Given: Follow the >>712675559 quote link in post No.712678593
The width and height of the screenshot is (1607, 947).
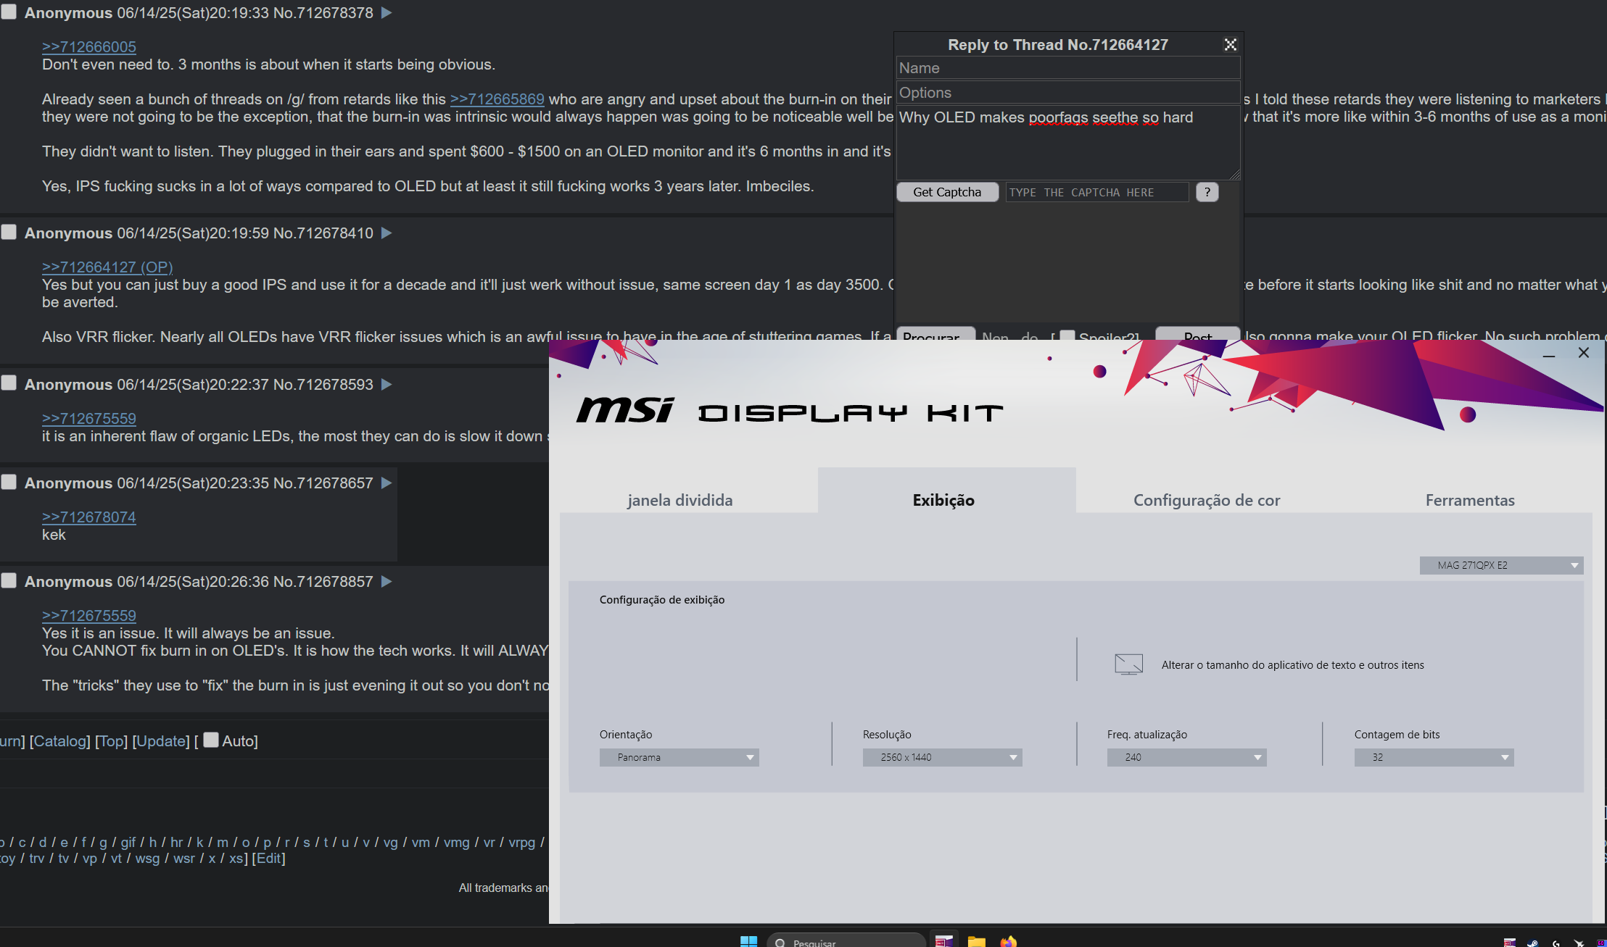Looking at the screenshot, I should tap(89, 418).
